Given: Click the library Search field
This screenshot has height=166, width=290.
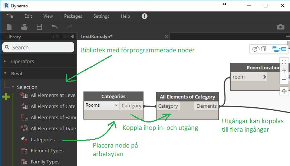Looking at the screenshot, I should tap(38, 47).
